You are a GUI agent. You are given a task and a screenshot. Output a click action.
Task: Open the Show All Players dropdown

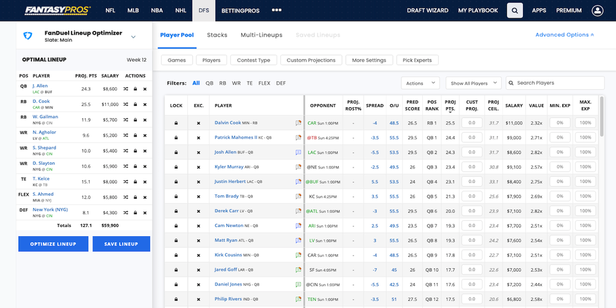(474, 83)
